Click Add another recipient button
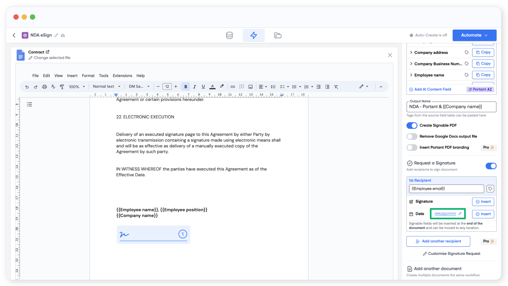This screenshot has width=508, height=286. tap(438, 241)
